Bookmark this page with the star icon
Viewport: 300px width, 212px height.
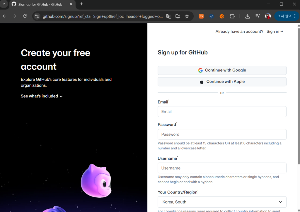[x=187, y=16]
